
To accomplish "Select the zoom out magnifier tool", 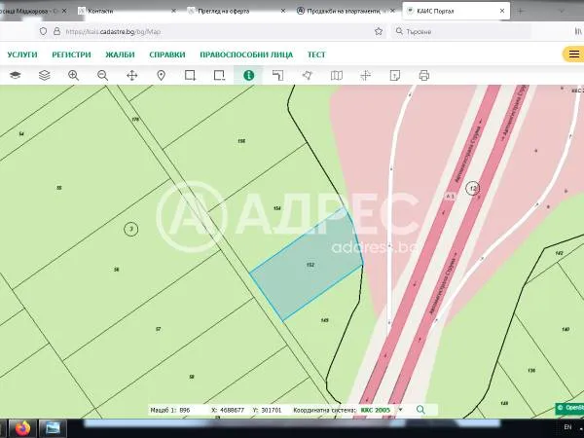I will (x=102, y=75).
